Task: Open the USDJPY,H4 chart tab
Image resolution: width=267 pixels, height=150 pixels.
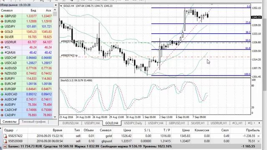Action: (92, 123)
